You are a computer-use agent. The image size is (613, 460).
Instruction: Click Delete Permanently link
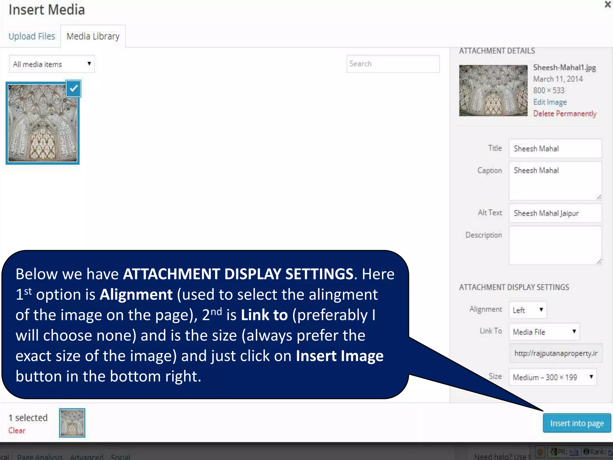(565, 114)
